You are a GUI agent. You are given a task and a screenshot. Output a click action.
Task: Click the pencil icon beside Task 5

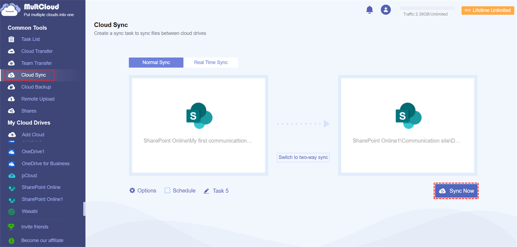206,191
